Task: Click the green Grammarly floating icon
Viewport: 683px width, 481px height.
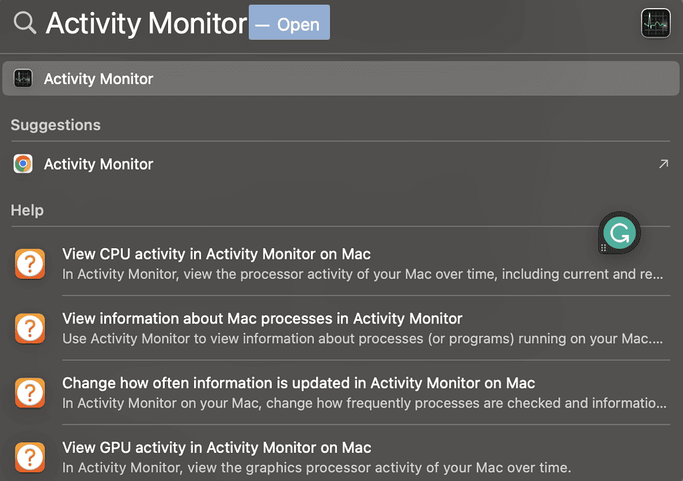Action: [620, 233]
